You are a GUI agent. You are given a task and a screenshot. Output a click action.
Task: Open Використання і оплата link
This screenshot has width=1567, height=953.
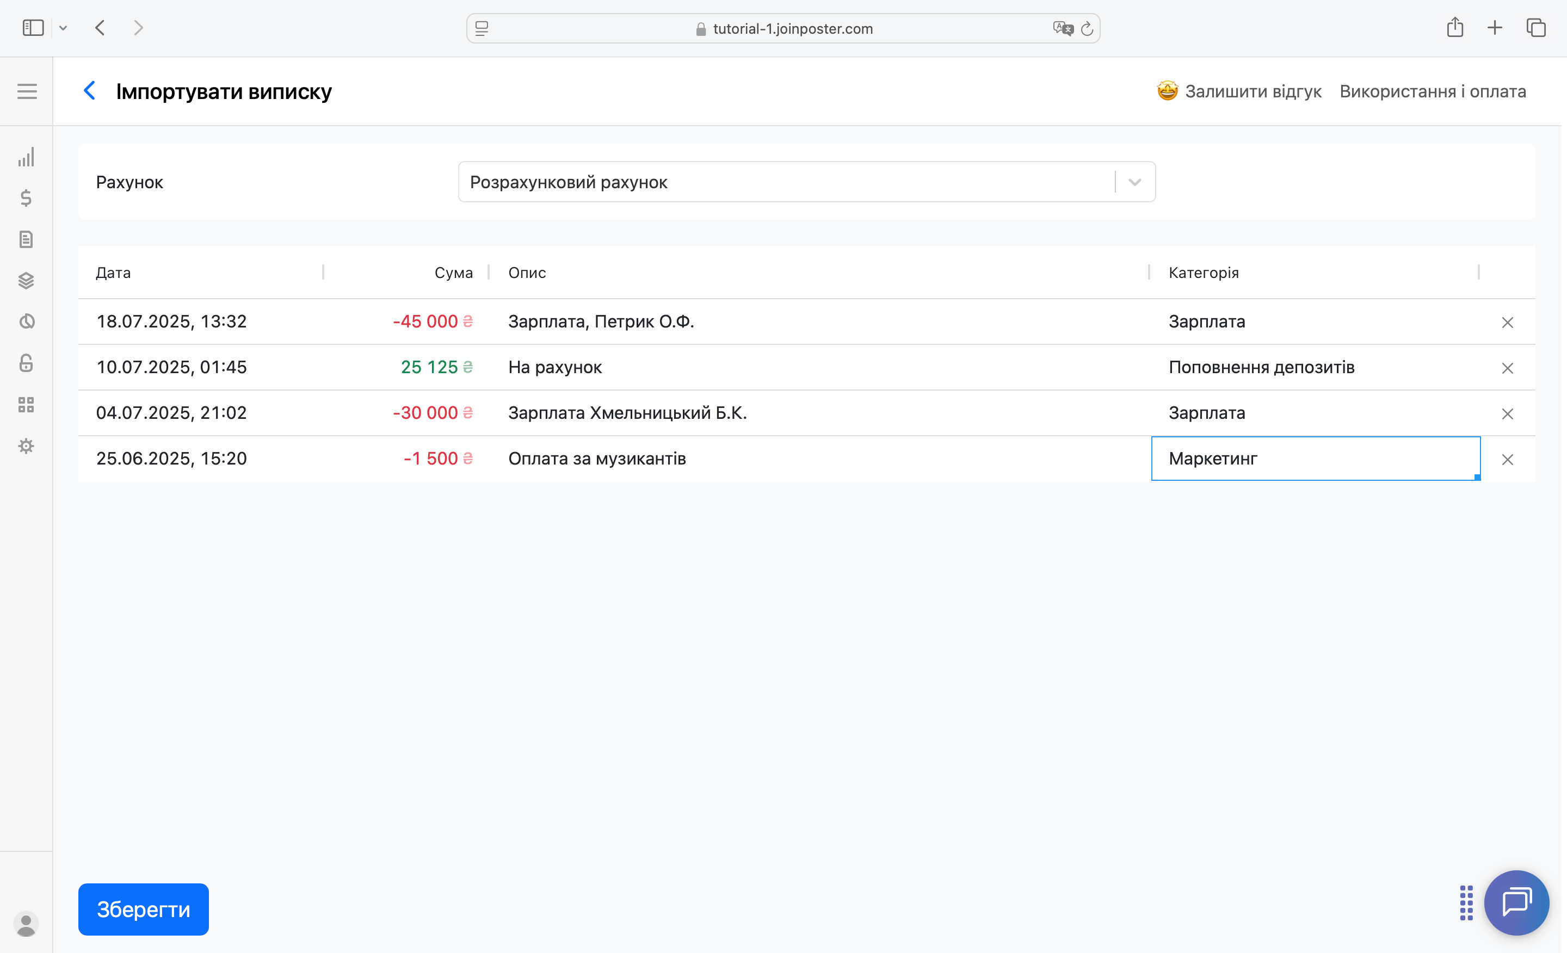1432,91
